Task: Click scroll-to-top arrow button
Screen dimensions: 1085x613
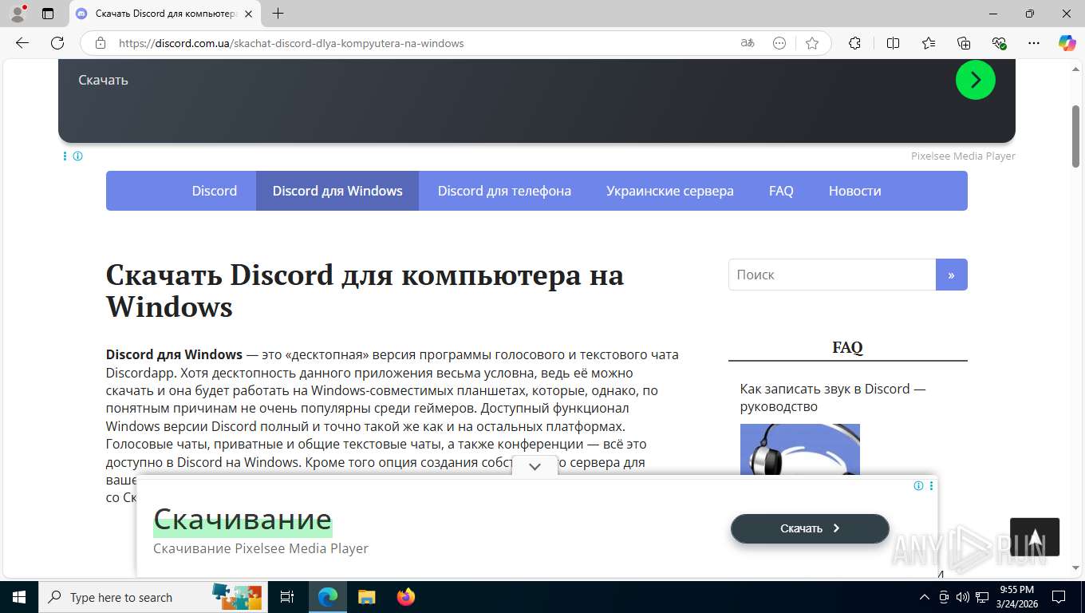Action: 1035,537
